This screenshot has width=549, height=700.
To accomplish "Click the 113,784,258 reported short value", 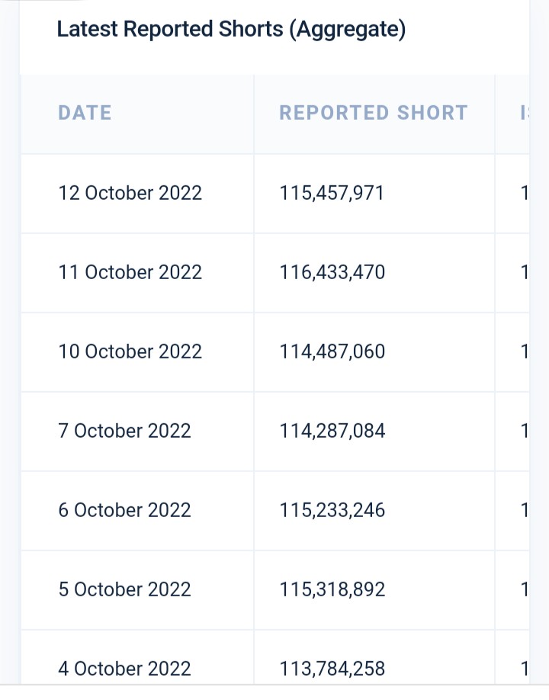I will (x=332, y=669).
